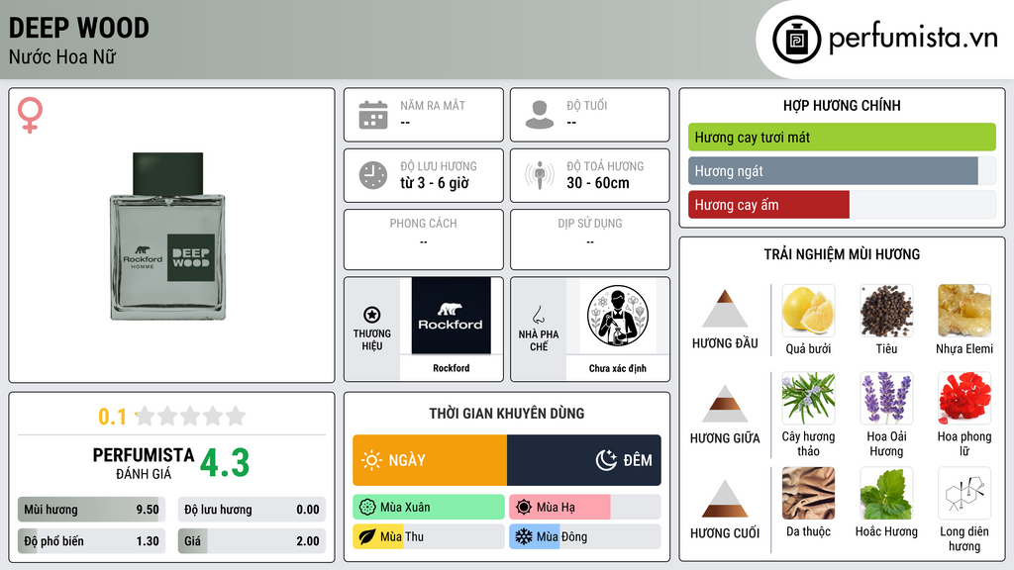
Task: Click the Nước Hoa Nữ subtitle
Action: (x=62, y=56)
